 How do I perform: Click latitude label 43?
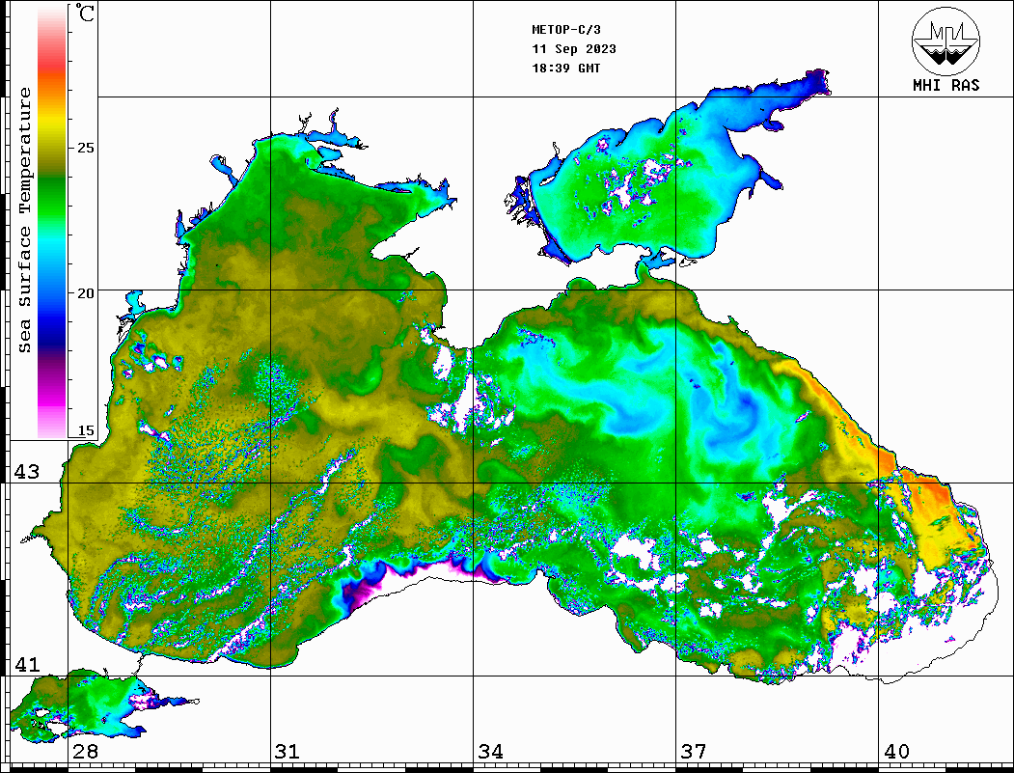[x=26, y=472]
